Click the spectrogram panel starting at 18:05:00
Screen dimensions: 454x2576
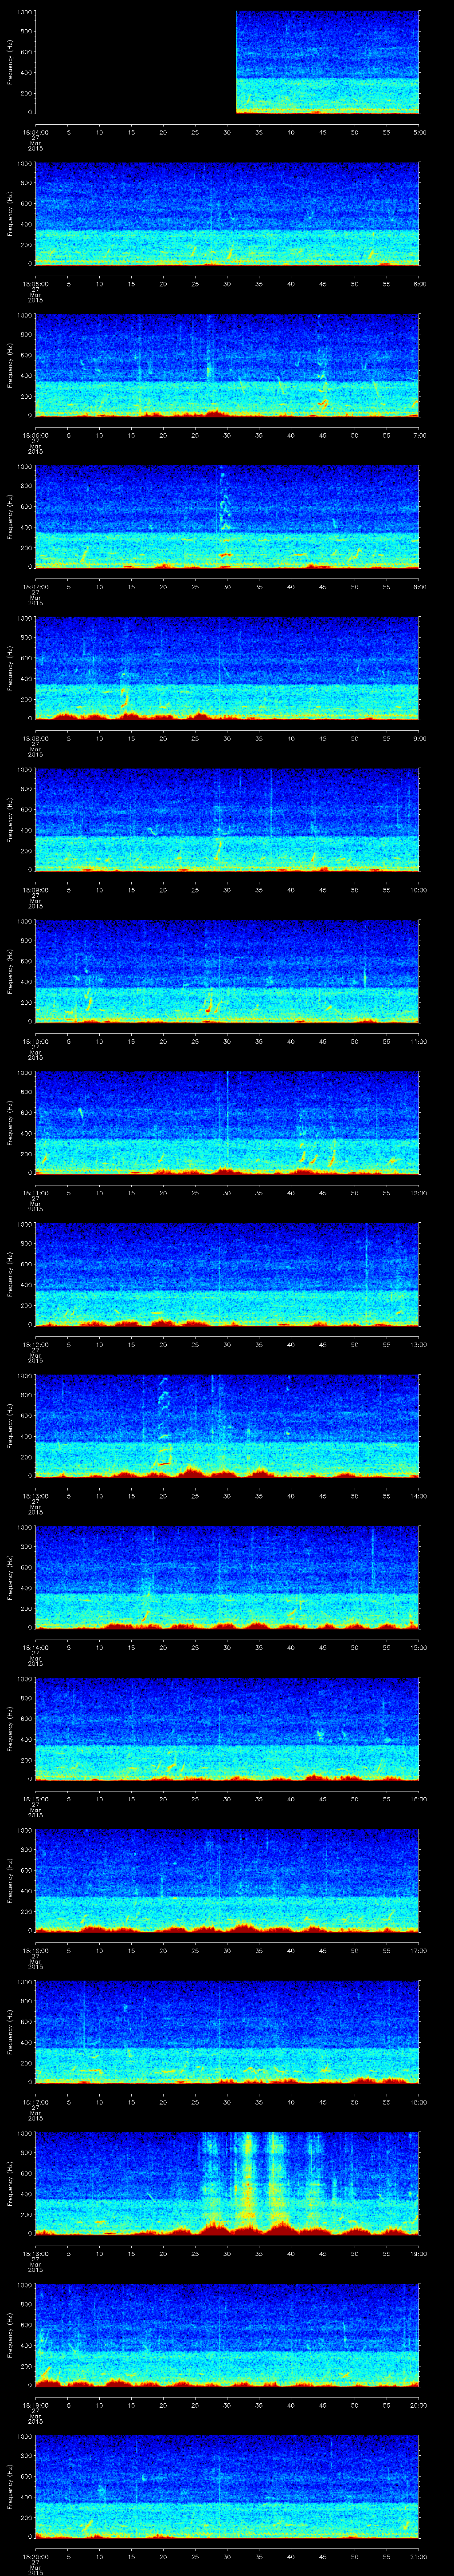pyautogui.click(x=227, y=213)
